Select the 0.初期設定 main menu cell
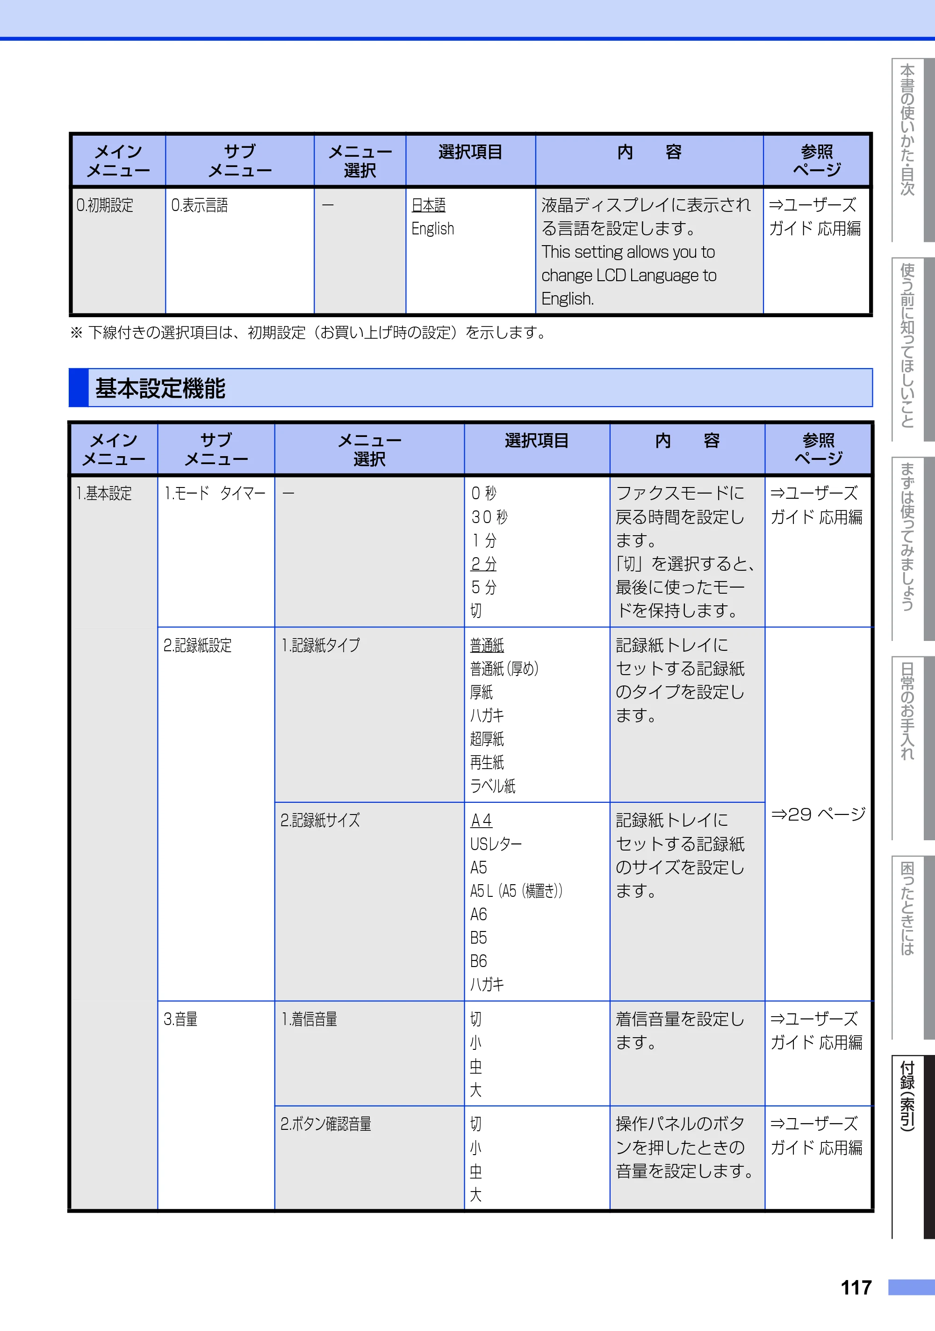The width and height of the screenshot is (935, 1331). (x=118, y=250)
